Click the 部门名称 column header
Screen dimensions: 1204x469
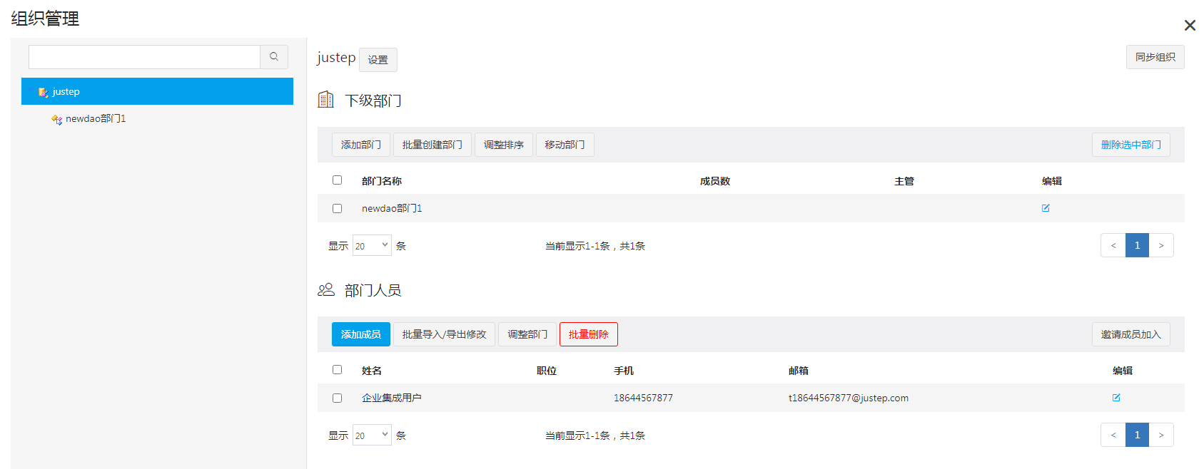(382, 181)
